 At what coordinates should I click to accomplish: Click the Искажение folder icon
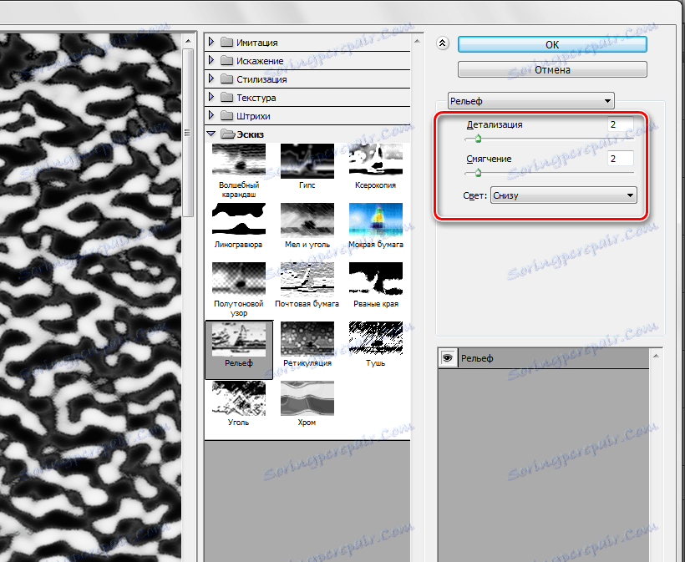(x=226, y=60)
